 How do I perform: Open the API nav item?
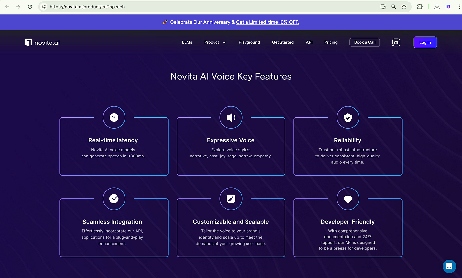click(x=309, y=42)
